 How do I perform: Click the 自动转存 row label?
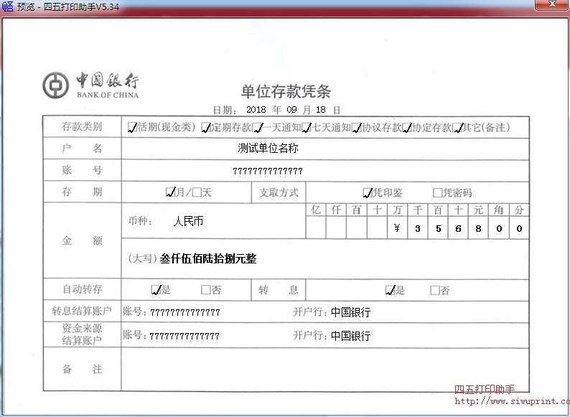82,289
